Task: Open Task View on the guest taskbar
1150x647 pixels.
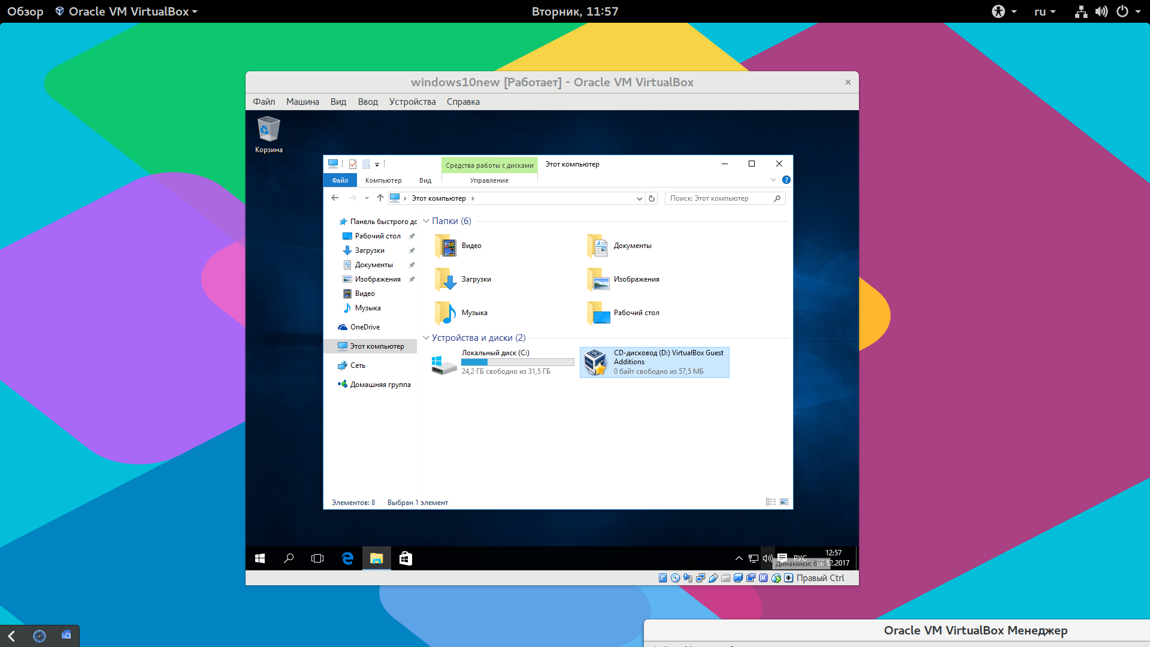Action: click(x=317, y=558)
